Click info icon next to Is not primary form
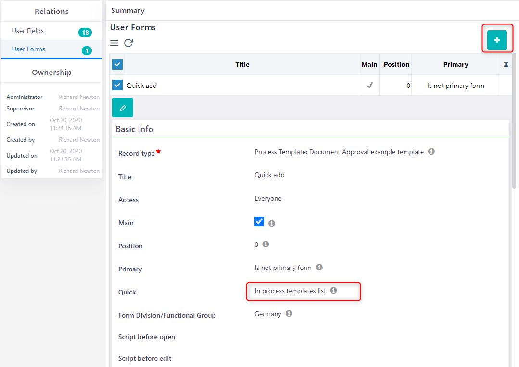Screen dimensions: 519x367 (319, 268)
